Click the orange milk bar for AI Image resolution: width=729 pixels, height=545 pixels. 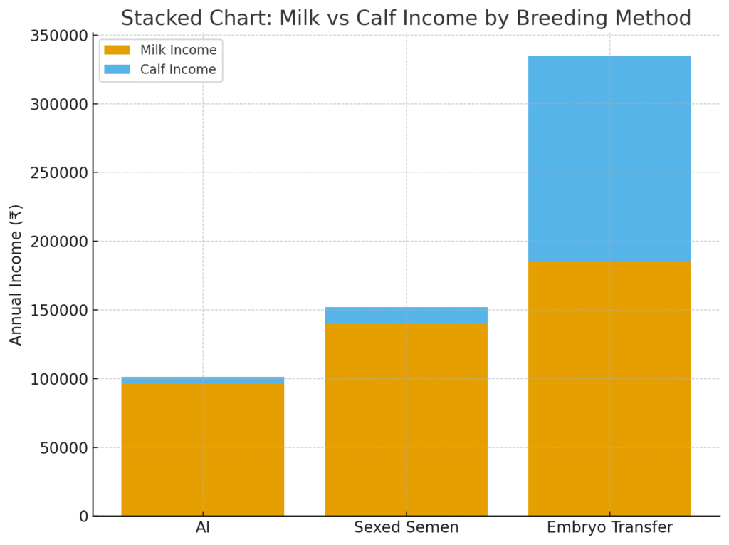pyautogui.click(x=202, y=449)
